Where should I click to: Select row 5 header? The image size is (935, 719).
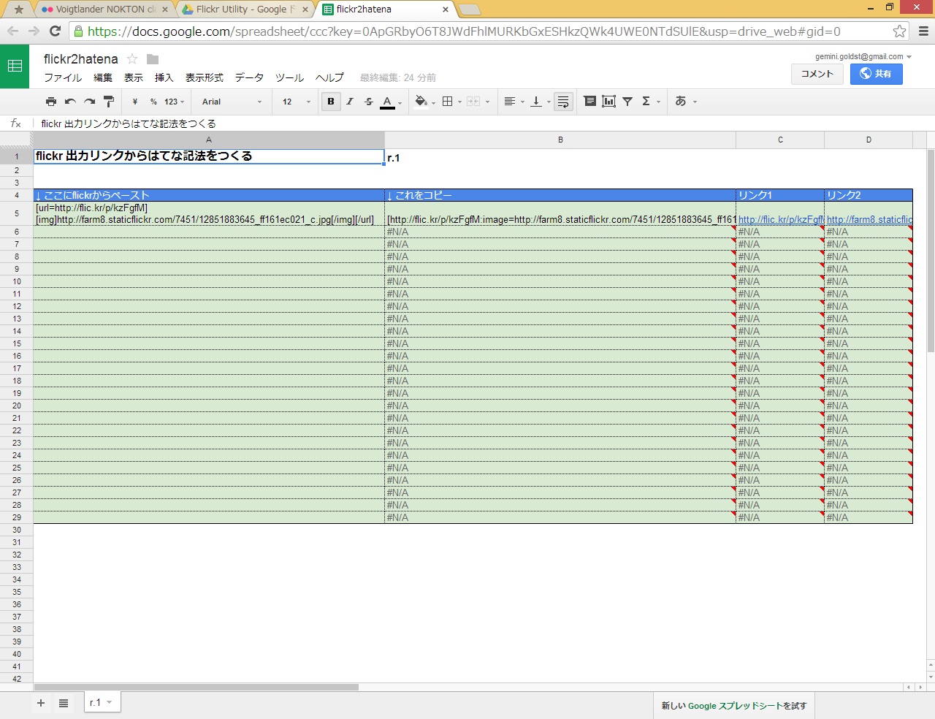[x=16, y=213]
